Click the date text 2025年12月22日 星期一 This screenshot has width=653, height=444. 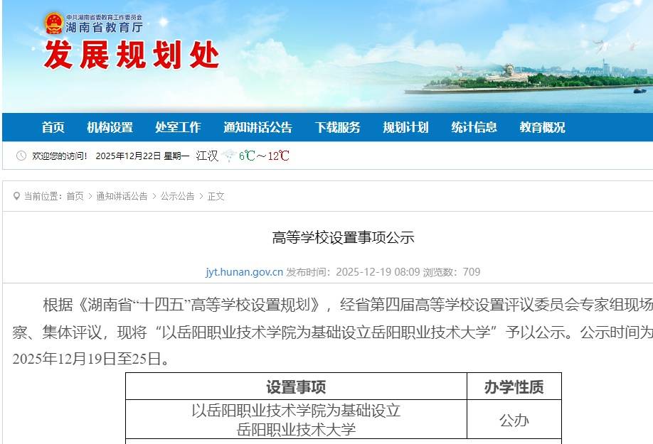coord(142,156)
